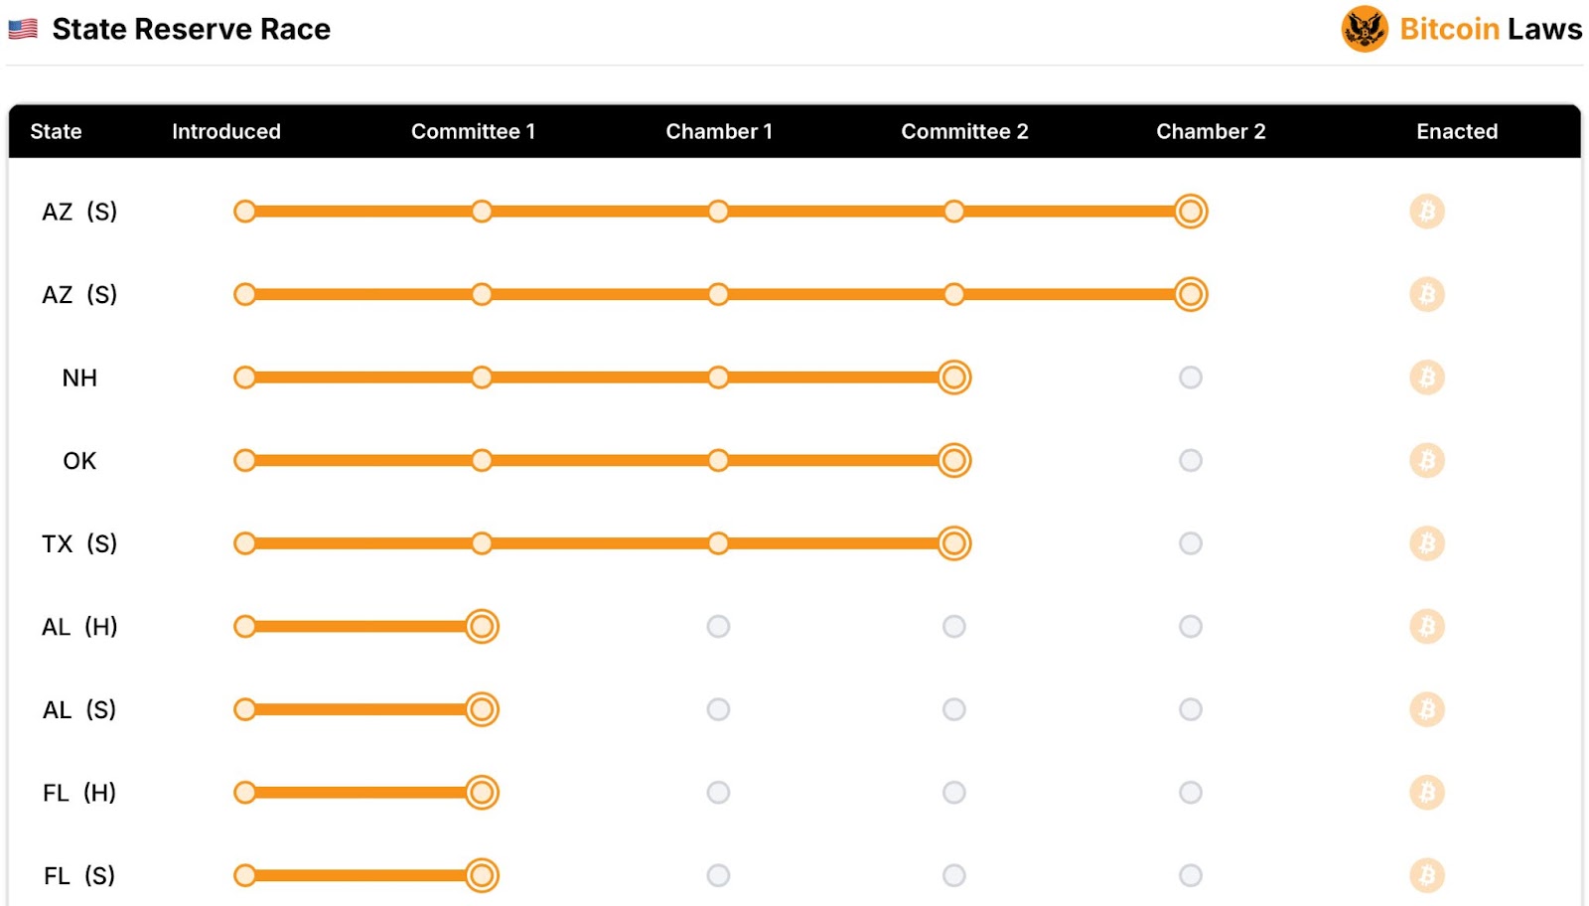Click the State Reserve Race title
Image resolution: width=1589 pixels, height=906 pixels.
coord(191,29)
